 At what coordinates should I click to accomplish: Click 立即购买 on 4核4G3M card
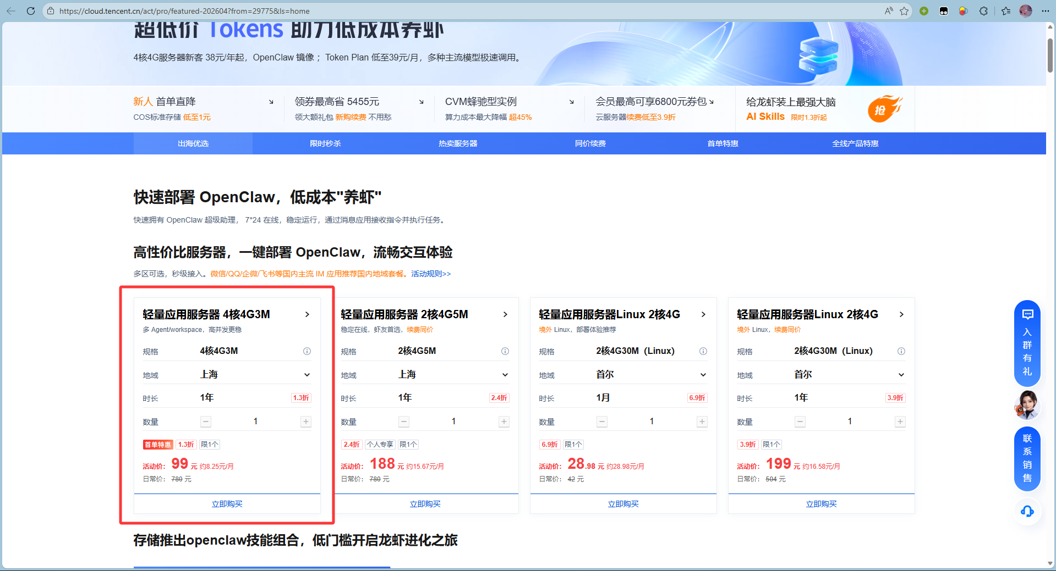pos(227,504)
